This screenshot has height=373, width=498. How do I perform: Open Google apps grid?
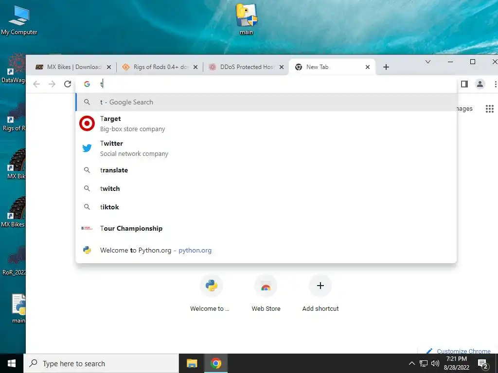click(x=489, y=109)
